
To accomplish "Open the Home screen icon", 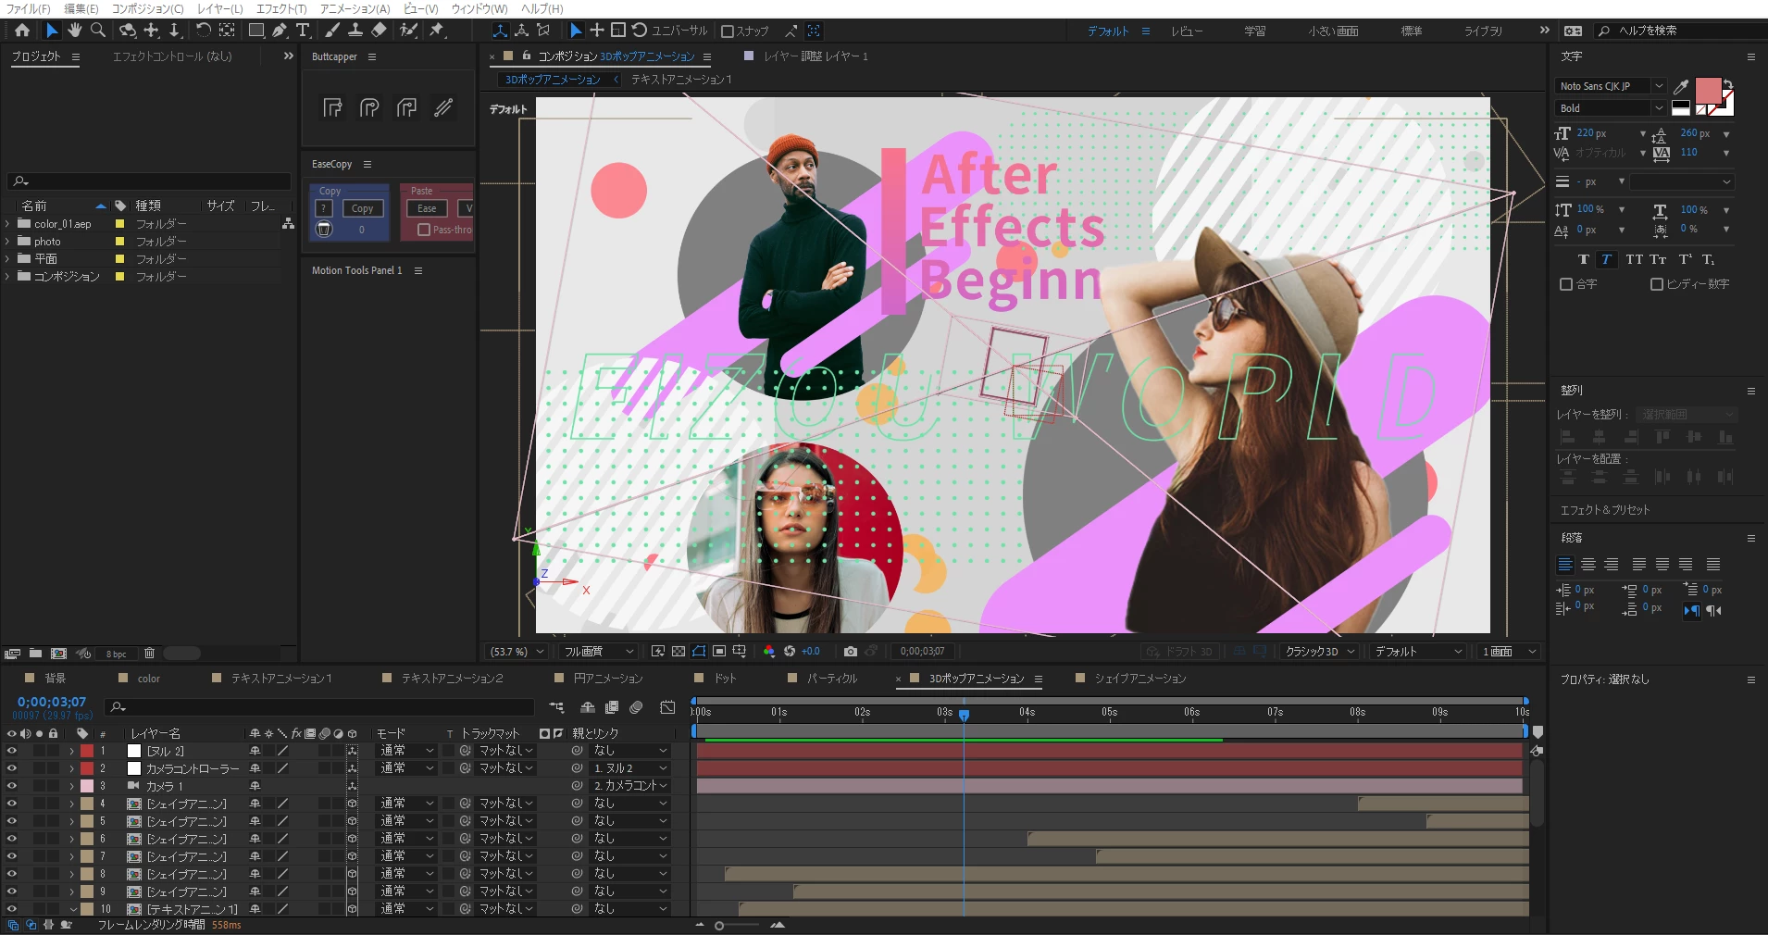I will (22, 31).
